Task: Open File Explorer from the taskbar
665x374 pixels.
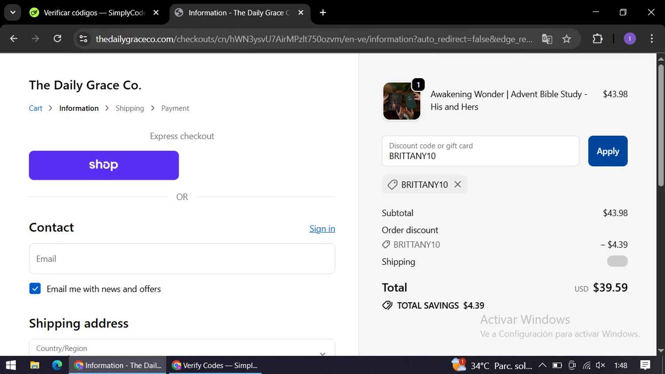Action: [35, 365]
